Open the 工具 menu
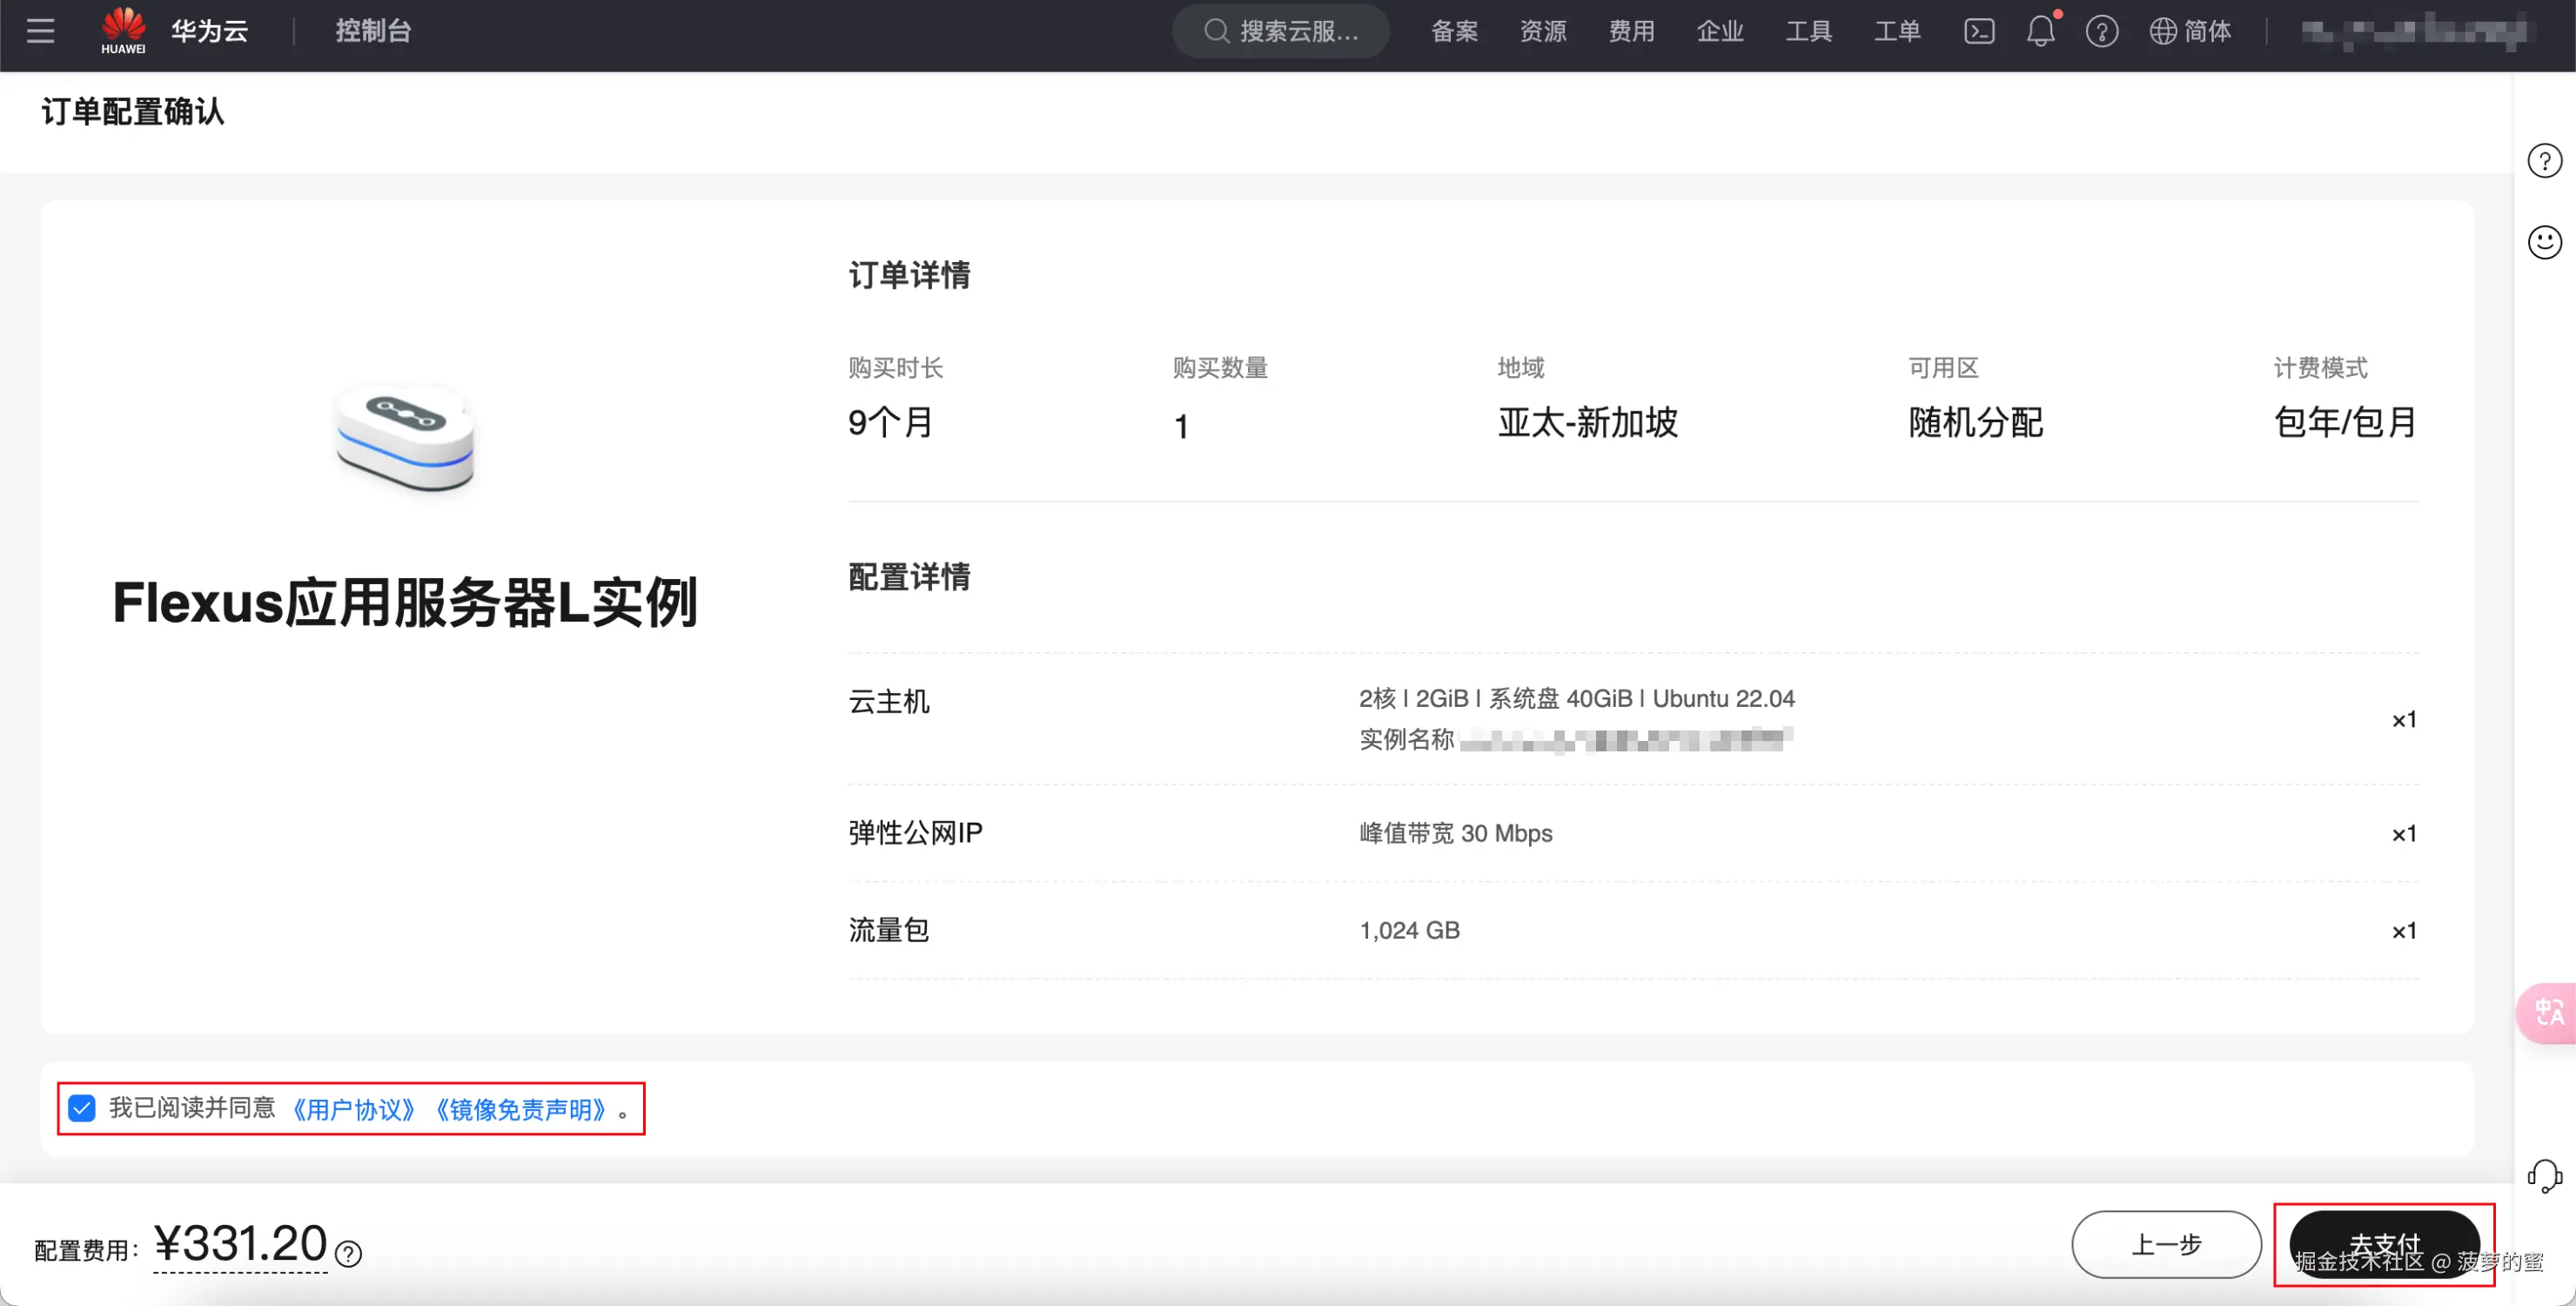 (x=1809, y=30)
